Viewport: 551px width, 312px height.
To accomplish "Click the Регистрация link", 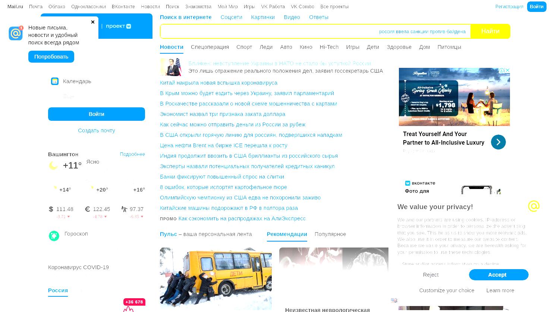I will 509,7.
